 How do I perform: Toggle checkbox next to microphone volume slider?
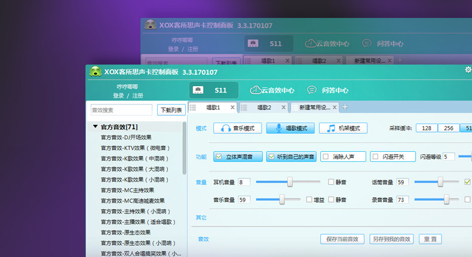coord(467,182)
